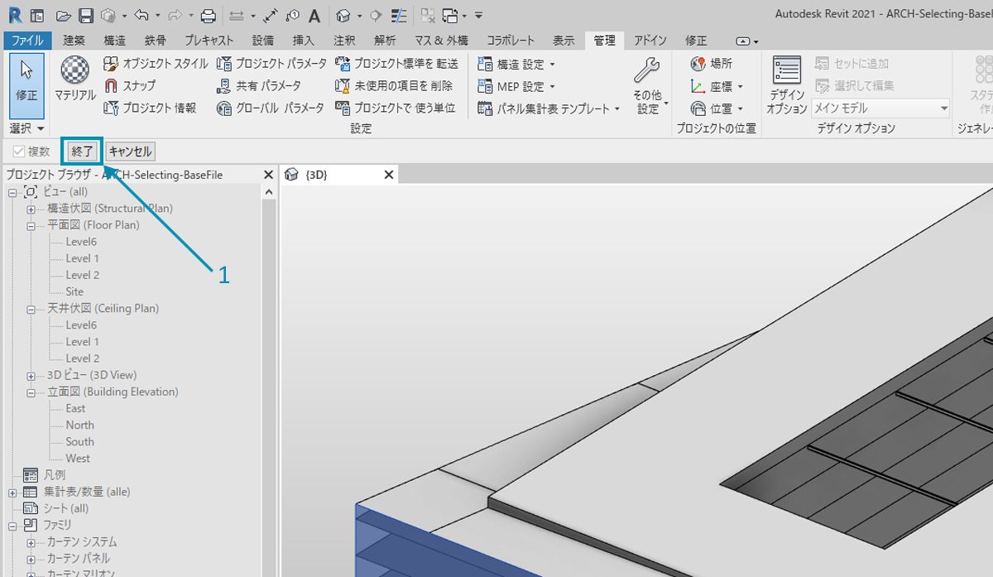Collapse the Floor Plan (平面図) tree node
The image size is (993, 577).
click(31, 225)
